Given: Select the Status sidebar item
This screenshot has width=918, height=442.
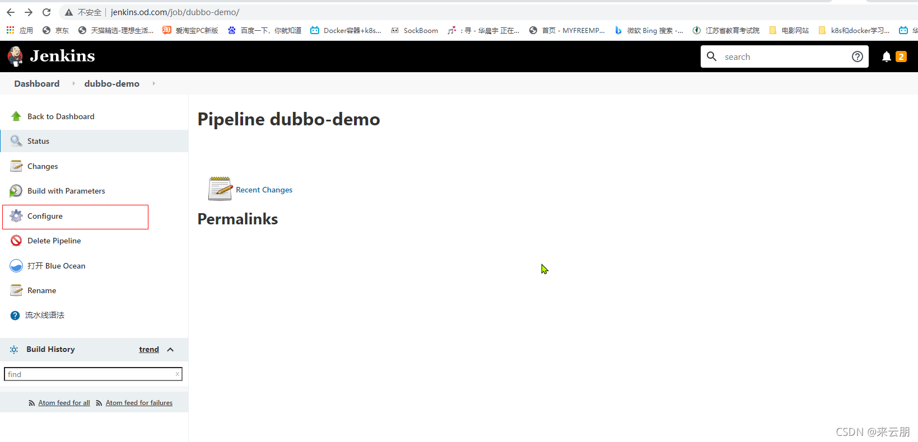Looking at the screenshot, I should (94, 141).
